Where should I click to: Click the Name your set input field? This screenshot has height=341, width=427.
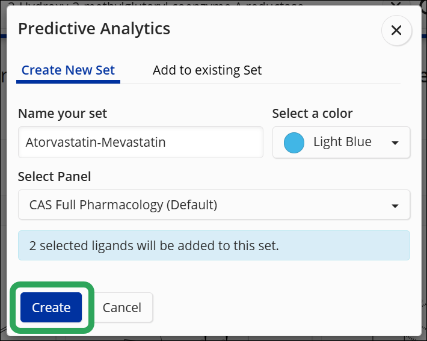pyautogui.click(x=140, y=143)
